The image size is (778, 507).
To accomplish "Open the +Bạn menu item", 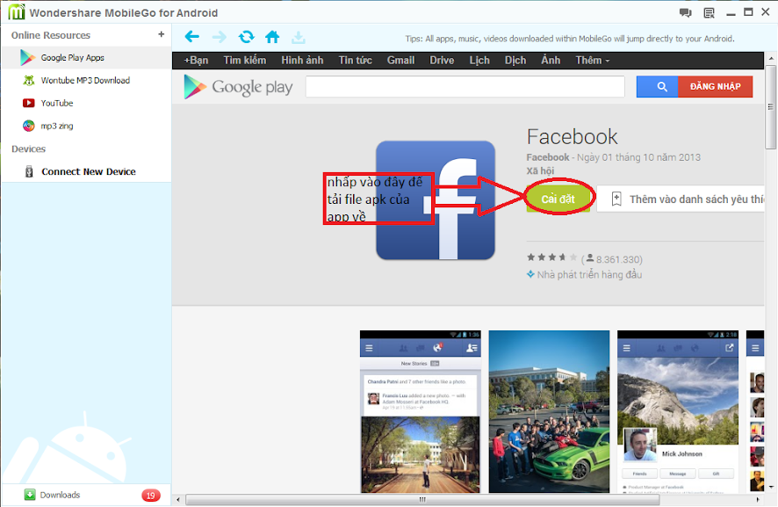I will tap(196, 61).
